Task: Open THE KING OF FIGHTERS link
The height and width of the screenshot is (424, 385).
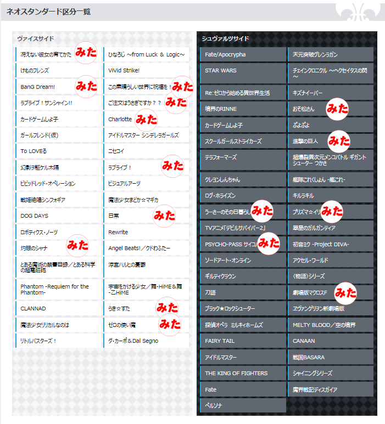Action: click(243, 373)
